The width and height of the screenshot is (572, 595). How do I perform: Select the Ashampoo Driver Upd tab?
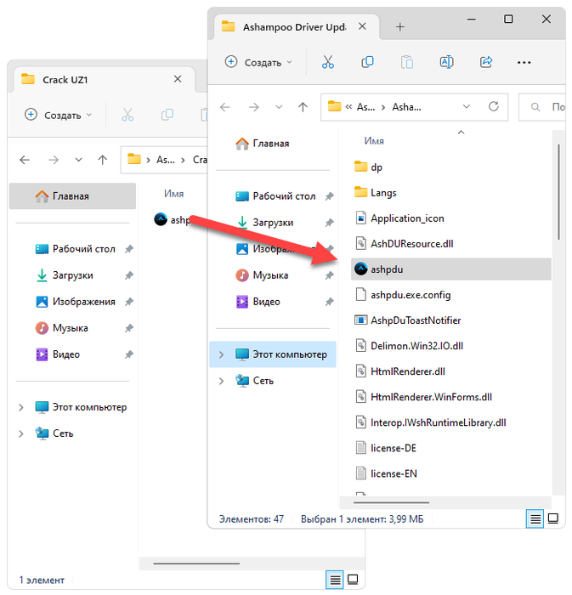coord(297,27)
